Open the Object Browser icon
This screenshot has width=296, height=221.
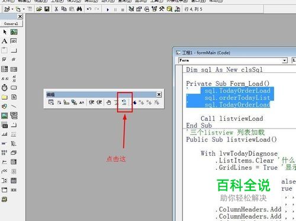click(x=155, y=9)
